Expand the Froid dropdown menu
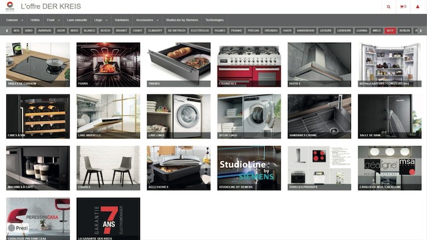427x240 pixels. 53,20
